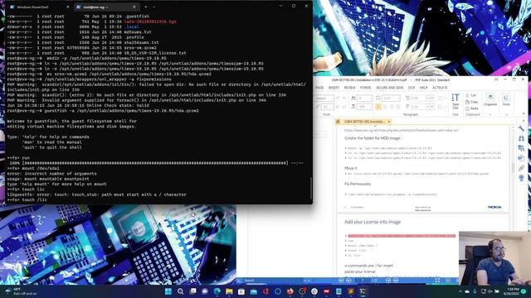Image resolution: width=531 pixels, height=298 pixels.
Task: Open the Chat icon on the taskbar
Action: tap(205, 291)
